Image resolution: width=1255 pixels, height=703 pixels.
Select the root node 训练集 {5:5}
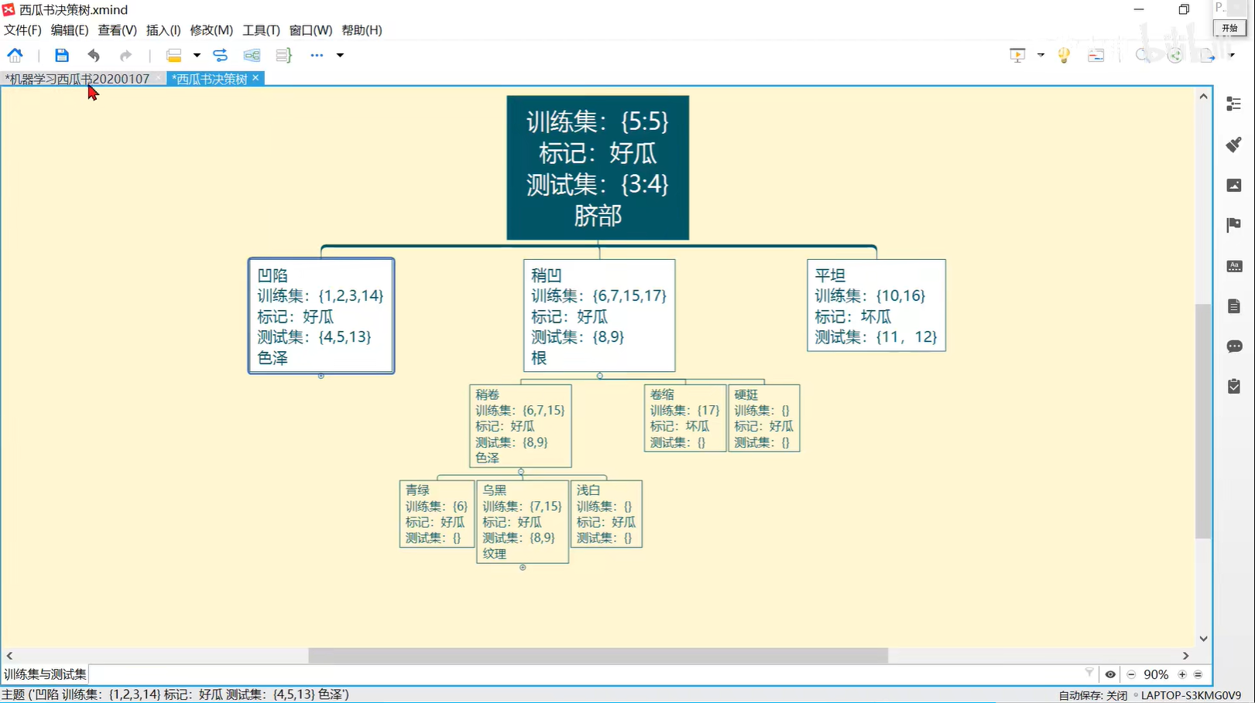598,168
